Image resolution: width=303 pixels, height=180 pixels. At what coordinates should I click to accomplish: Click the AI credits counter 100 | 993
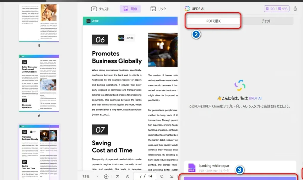276,9
